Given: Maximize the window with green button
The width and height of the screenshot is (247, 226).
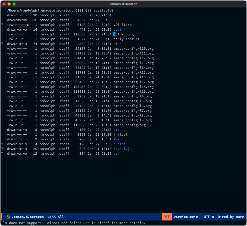Looking at the screenshot, I should [14, 4].
